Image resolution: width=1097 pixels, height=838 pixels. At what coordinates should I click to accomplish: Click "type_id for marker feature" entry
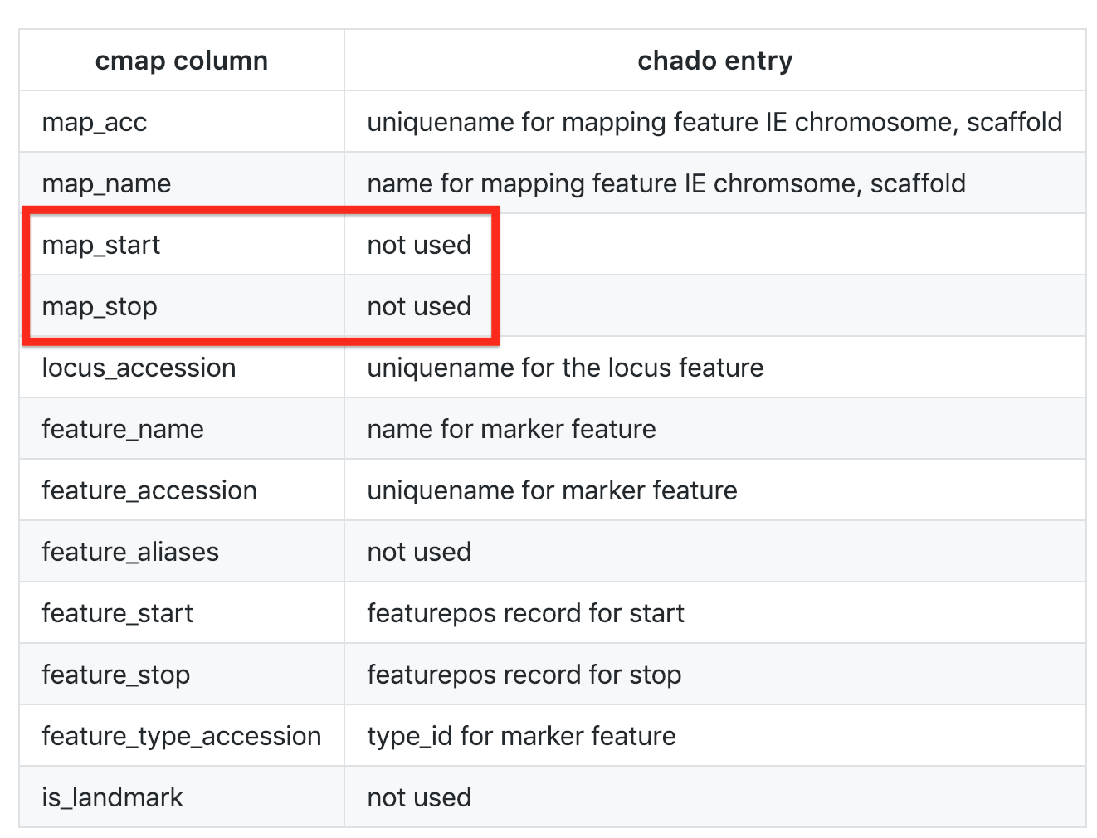[521, 736]
